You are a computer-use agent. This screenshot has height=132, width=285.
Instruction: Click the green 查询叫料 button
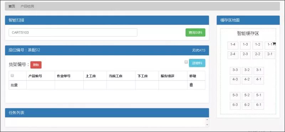coord(195,32)
